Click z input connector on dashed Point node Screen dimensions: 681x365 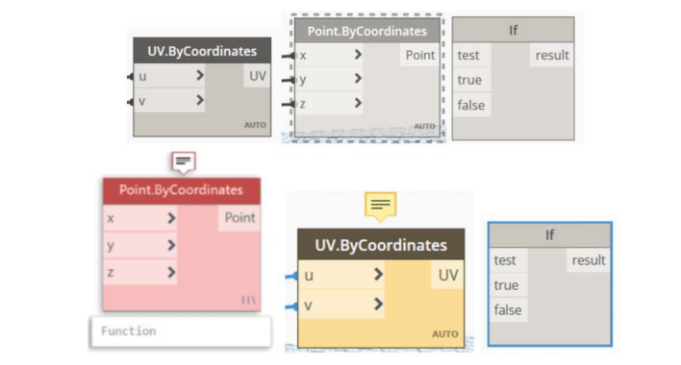point(289,104)
